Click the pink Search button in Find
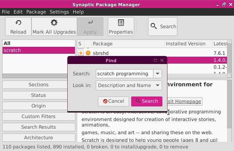Screen dimensions: 234x151 tap(147, 101)
